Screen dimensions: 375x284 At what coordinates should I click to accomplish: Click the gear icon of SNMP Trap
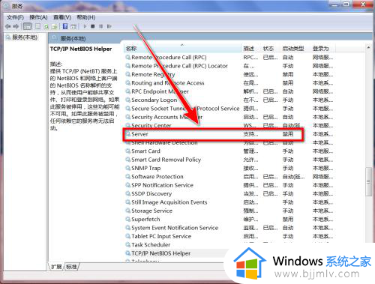[x=128, y=168]
